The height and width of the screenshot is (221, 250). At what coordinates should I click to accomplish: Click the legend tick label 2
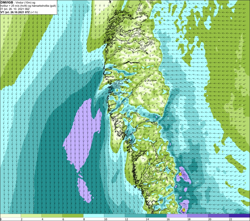(21, 219)
